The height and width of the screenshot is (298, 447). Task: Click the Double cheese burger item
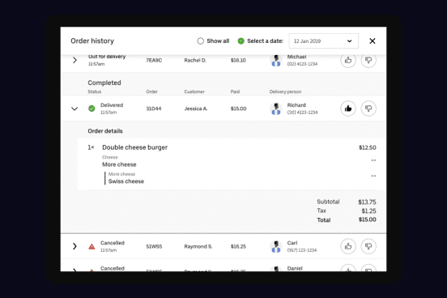click(135, 147)
